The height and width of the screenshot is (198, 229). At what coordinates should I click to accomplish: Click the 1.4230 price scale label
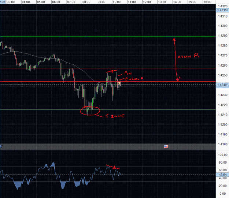click(223, 95)
